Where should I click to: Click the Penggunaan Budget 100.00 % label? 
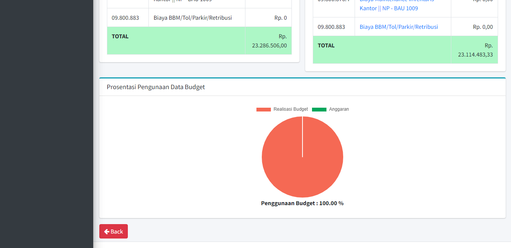(x=302, y=203)
